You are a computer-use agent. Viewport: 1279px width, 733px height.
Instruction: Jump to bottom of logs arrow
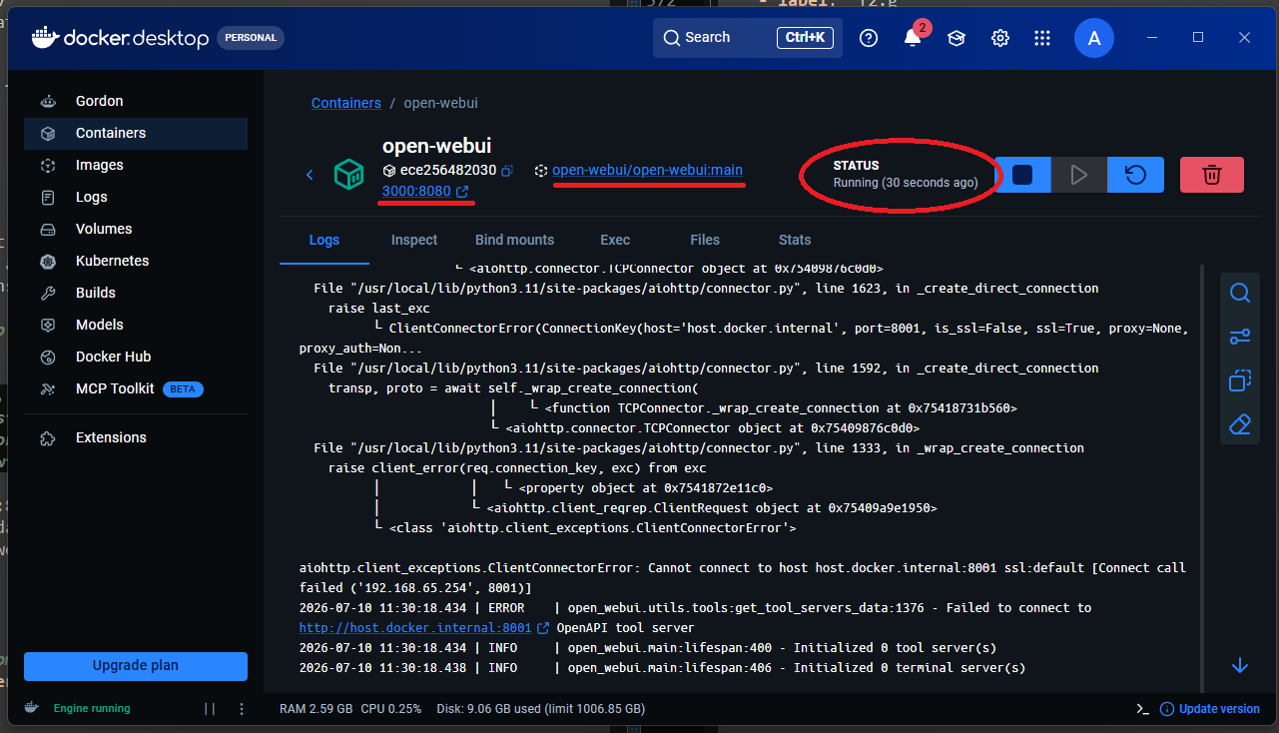click(1240, 665)
